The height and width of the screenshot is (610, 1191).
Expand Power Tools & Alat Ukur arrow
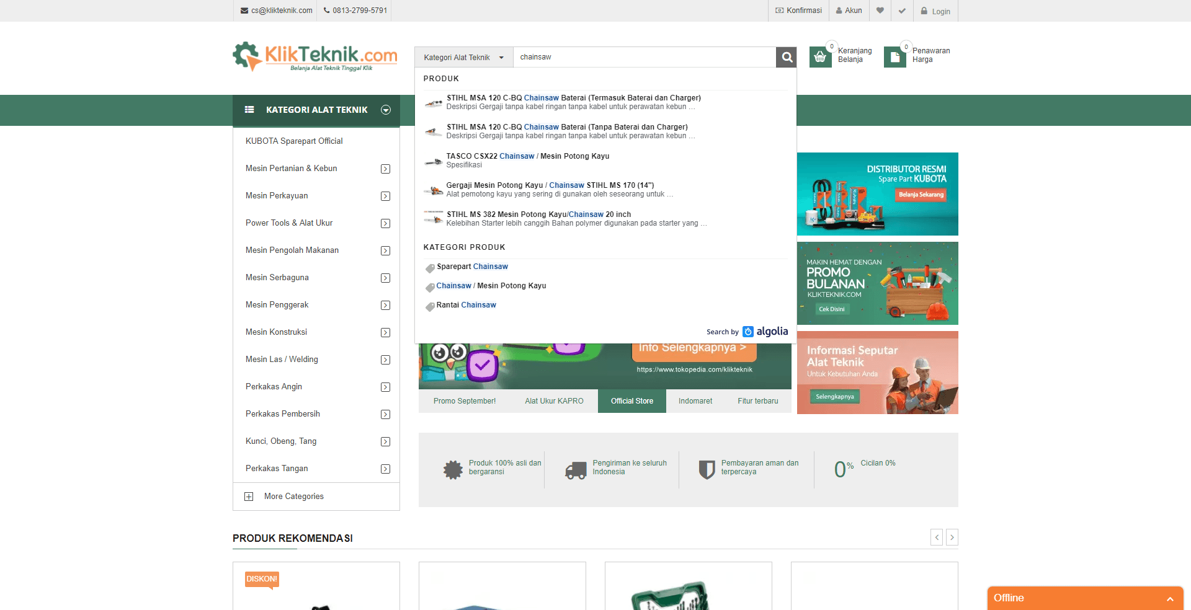tap(385, 223)
